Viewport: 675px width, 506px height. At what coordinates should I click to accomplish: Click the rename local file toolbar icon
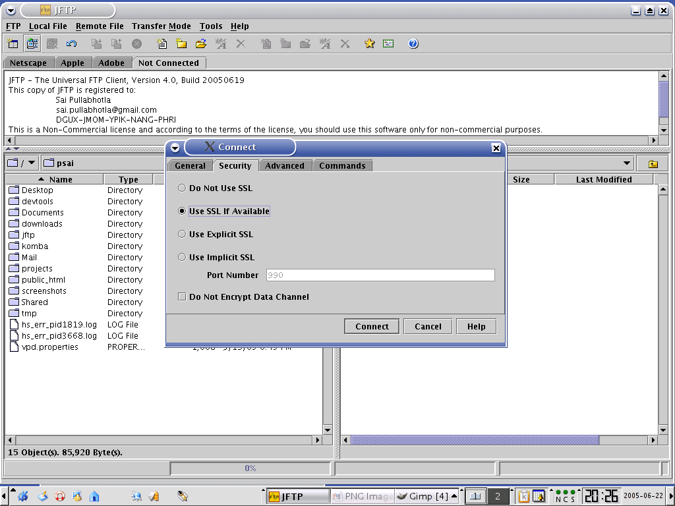221,43
